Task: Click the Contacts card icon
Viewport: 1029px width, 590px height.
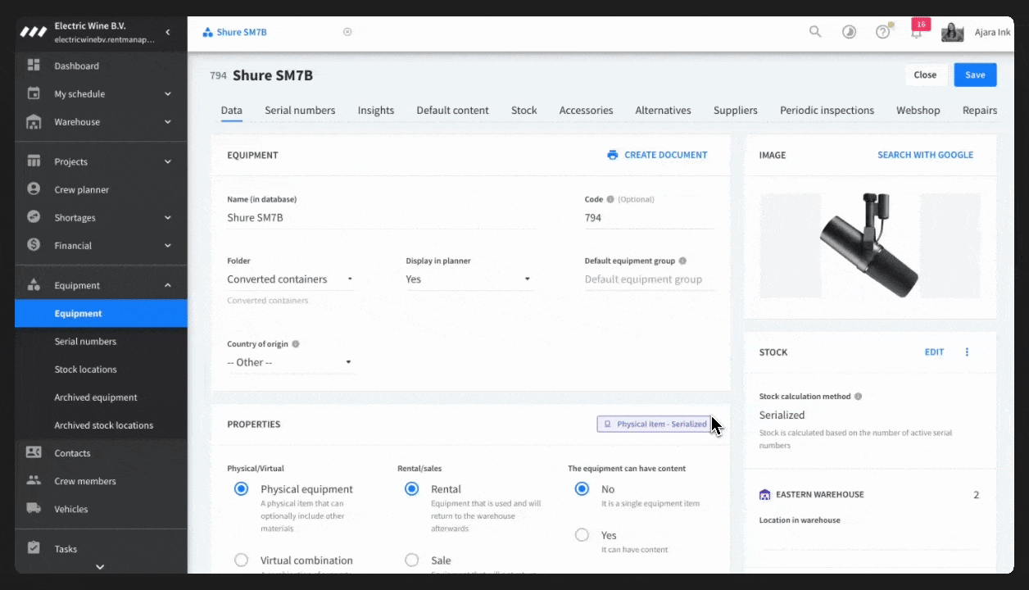Action: pos(34,452)
